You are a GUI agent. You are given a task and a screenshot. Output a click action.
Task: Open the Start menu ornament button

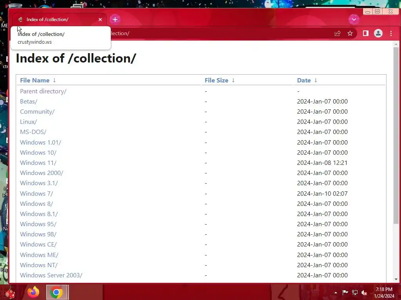pos(10,292)
